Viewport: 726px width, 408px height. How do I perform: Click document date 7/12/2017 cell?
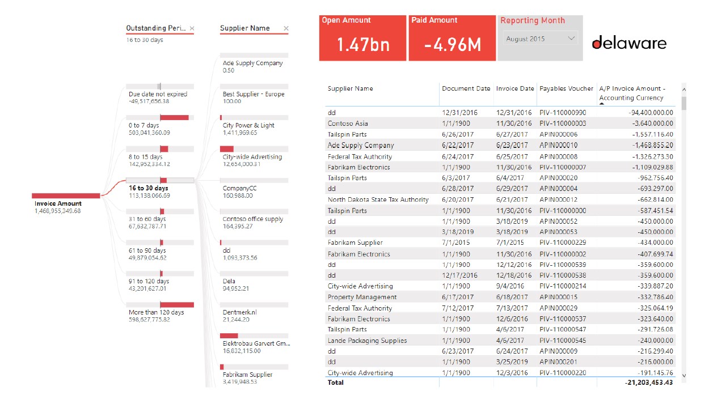coord(457,308)
